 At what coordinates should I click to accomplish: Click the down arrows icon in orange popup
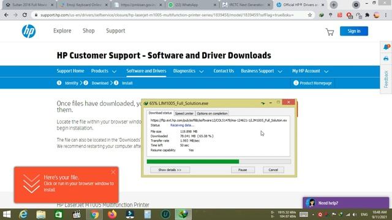click(31, 184)
